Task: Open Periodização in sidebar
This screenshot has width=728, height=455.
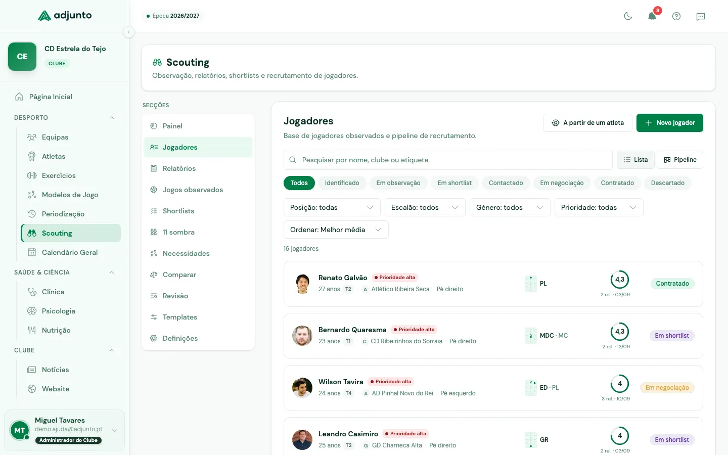Action: (71, 214)
